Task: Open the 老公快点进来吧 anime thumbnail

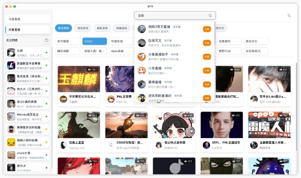Action: coord(174,125)
